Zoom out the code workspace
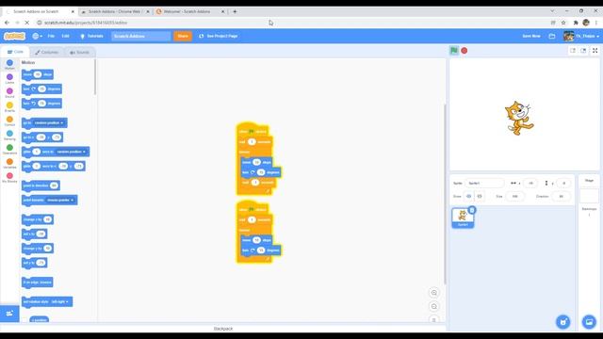The width and height of the screenshot is (603, 339). click(x=433, y=307)
